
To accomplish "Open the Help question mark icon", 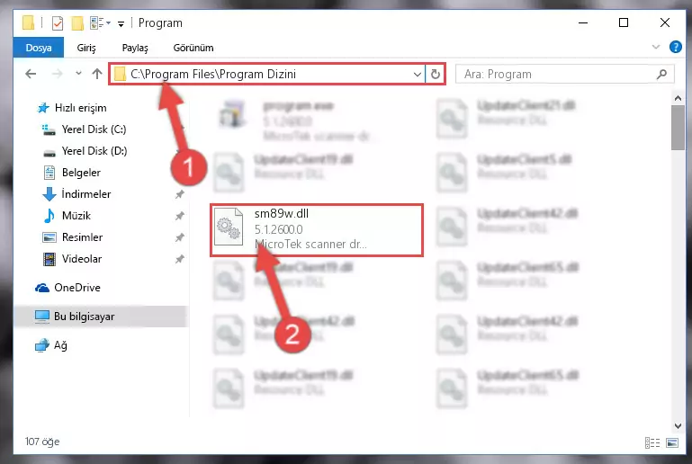I will click(675, 47).
